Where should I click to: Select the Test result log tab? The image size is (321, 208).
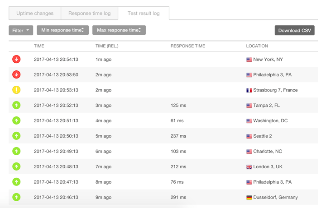(x=144, y=14)
